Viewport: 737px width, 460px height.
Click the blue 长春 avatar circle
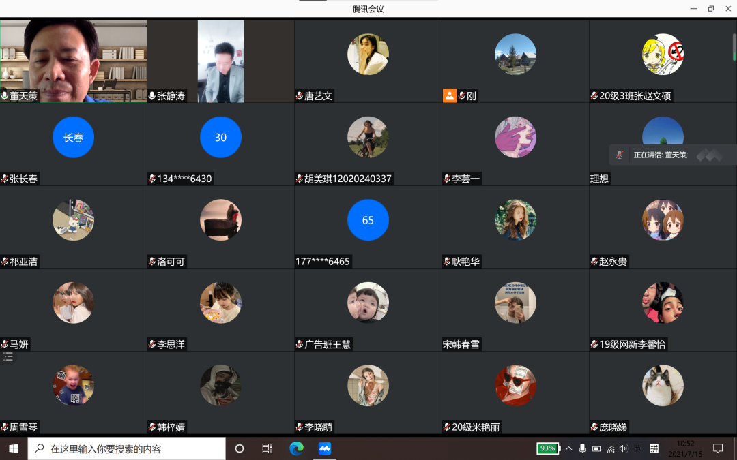(73, 137)
